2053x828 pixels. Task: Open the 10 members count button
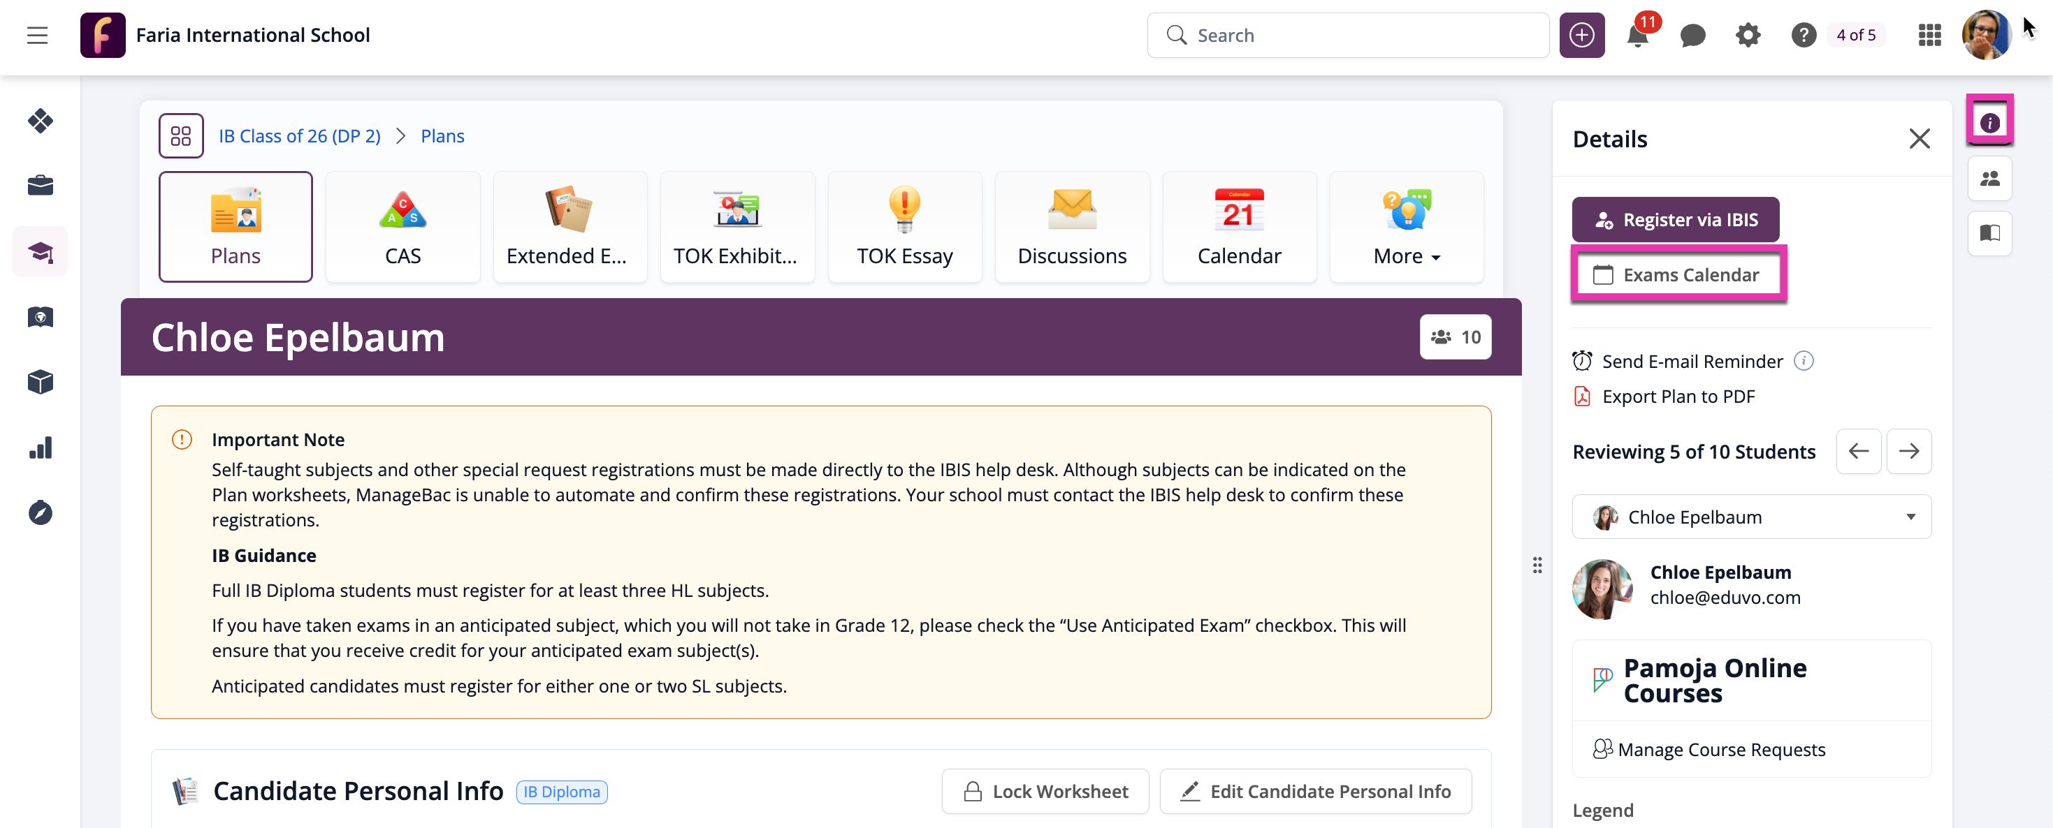click(1456, 338)
